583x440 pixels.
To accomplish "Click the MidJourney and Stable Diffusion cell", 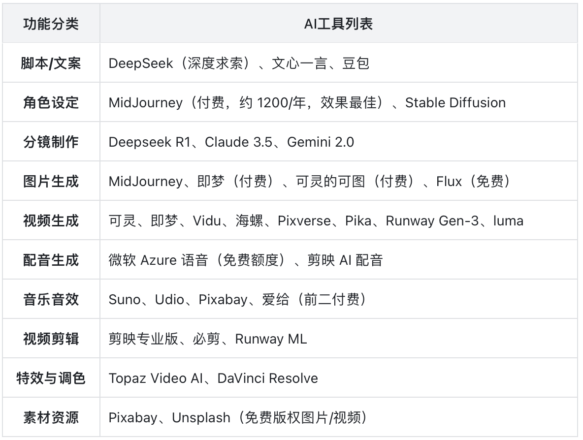I will (307, 103).
